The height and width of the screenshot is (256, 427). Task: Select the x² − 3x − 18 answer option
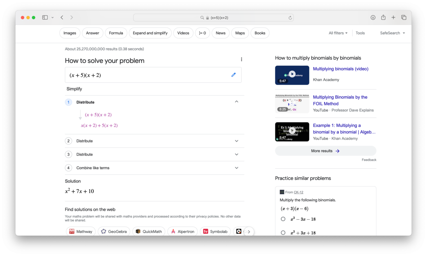[283, 219]
